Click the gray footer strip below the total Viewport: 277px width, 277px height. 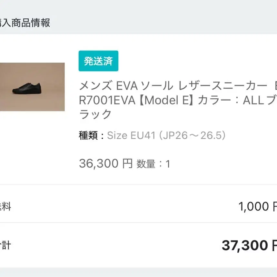click(x=139, y=272)
